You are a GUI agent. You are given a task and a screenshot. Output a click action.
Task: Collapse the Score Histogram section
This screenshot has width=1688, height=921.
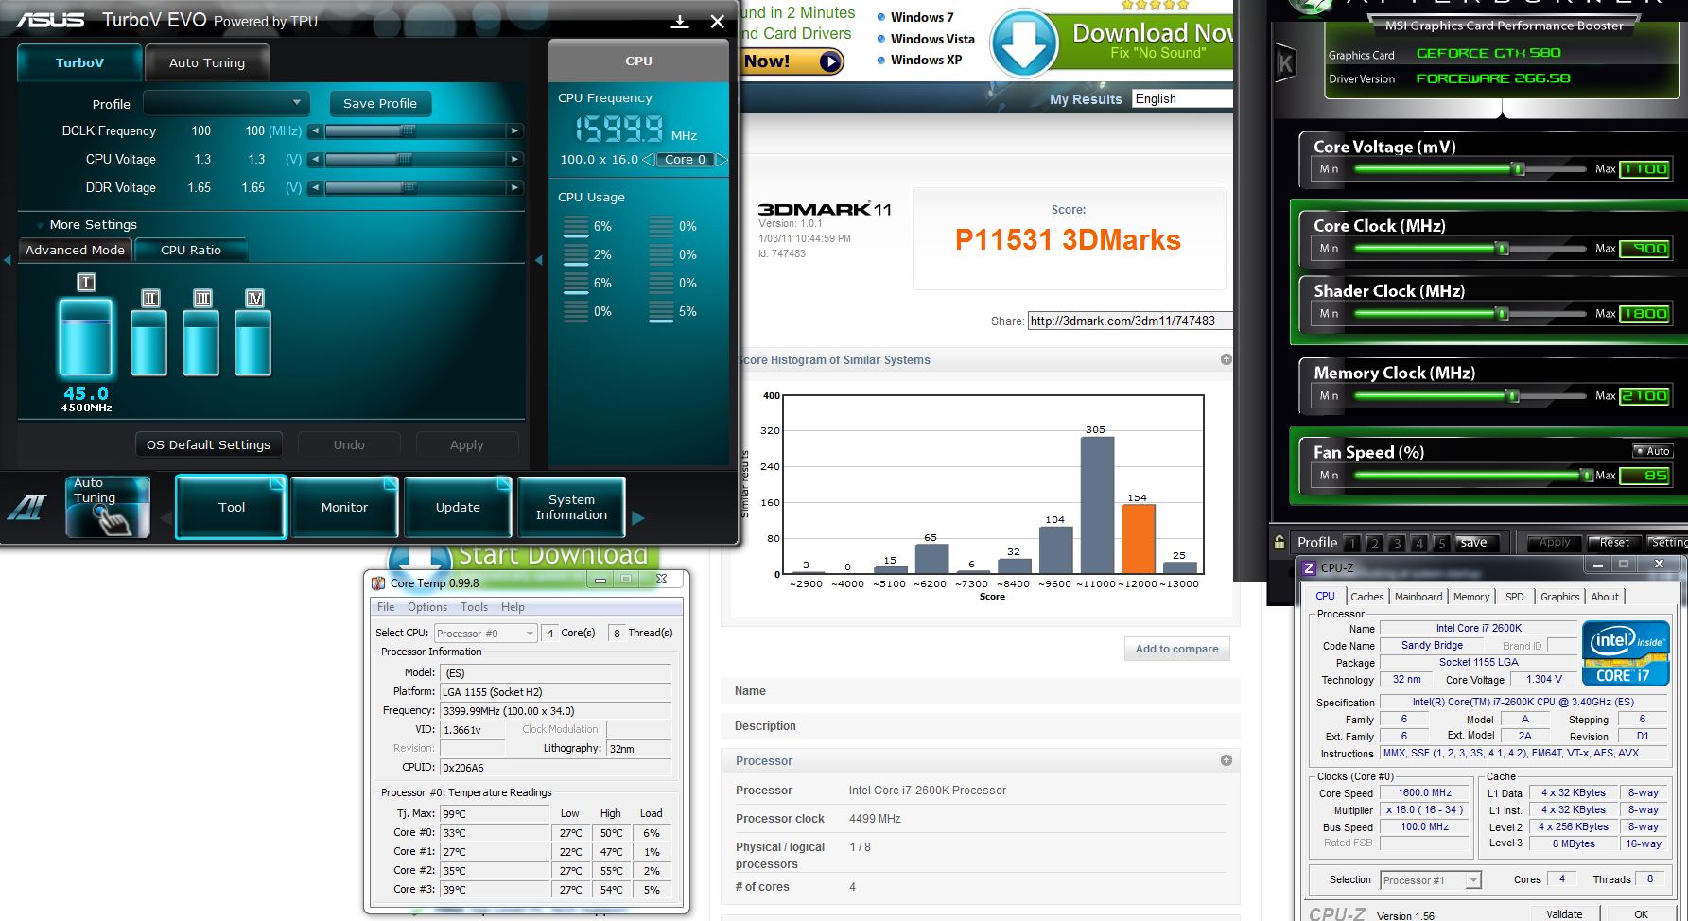tap(1227, 359)
